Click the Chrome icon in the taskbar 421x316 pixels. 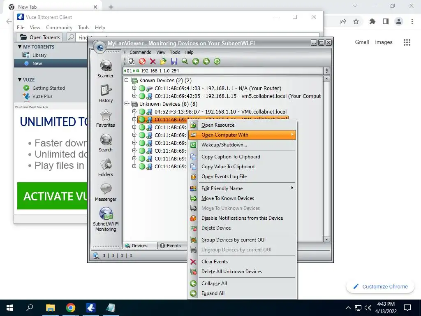(x=71, y=308)
